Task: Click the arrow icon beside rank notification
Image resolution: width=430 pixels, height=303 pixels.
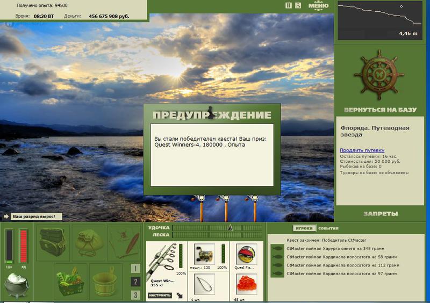Action: pyautogui.click(x=6, y=217)
